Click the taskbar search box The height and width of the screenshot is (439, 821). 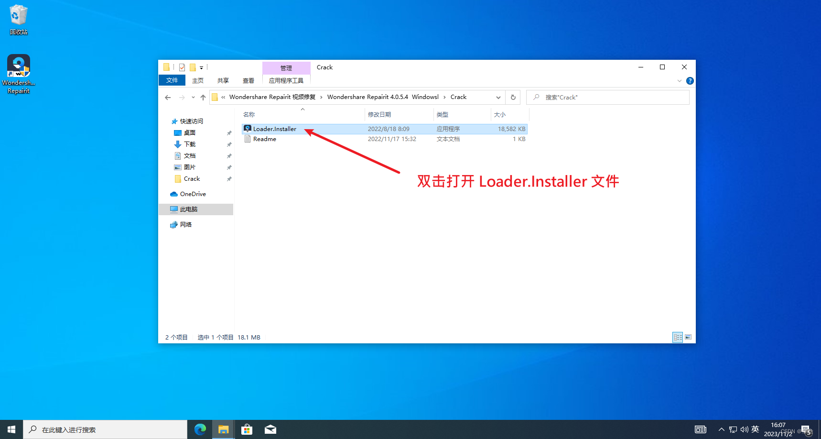(105, 429)
